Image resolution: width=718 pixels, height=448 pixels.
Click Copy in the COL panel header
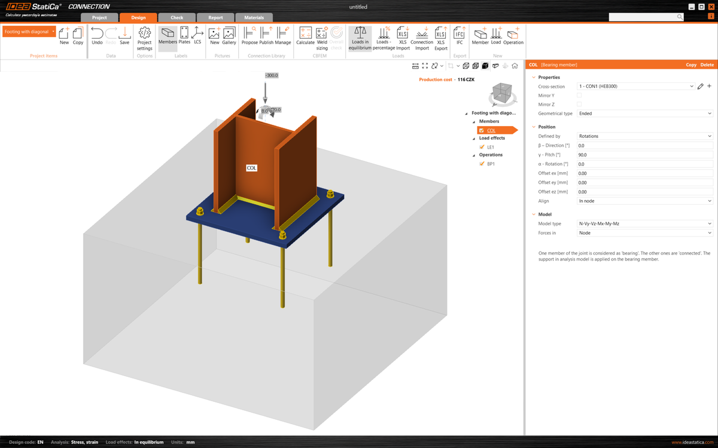[691, 65]
